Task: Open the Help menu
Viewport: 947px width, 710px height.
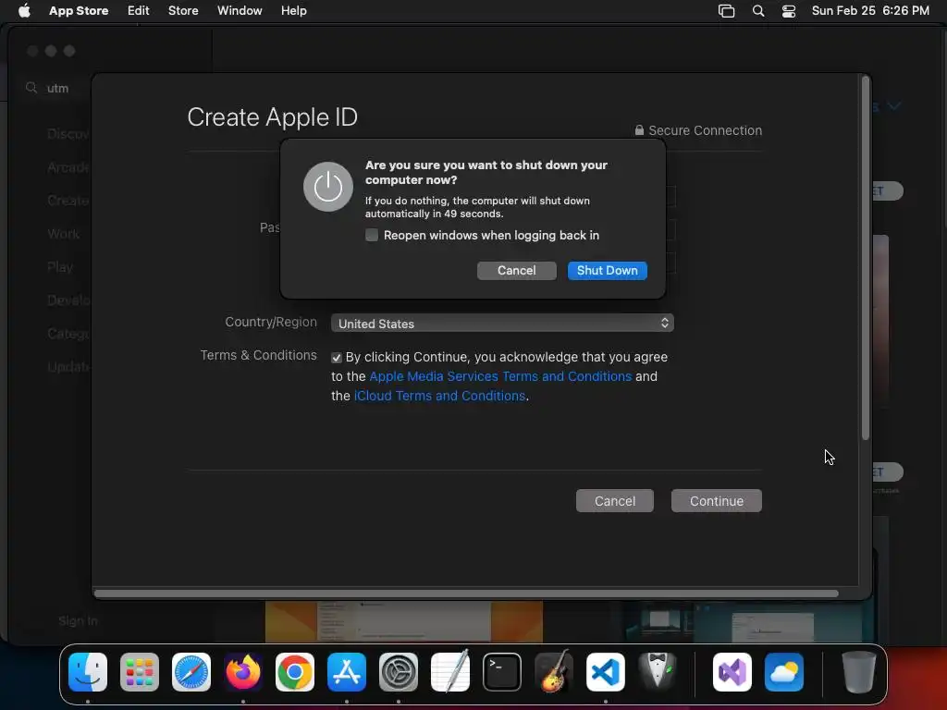Action: tap(293, 10)
